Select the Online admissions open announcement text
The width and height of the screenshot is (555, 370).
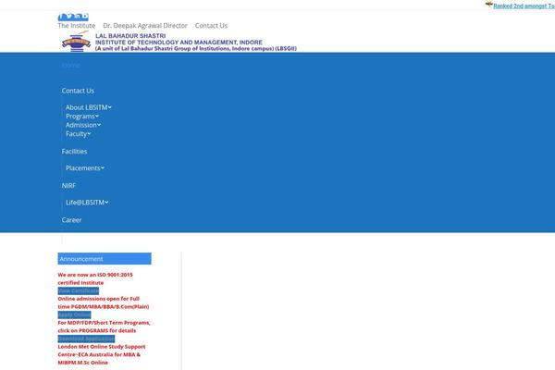coord(104,302)
